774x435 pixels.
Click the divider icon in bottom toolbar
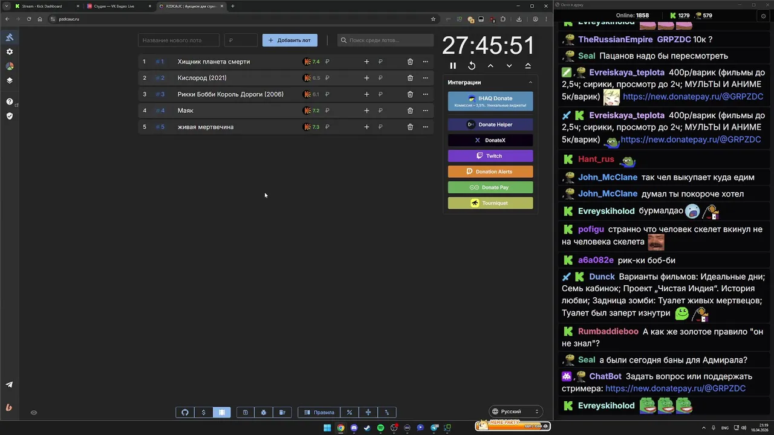pos(368,413)
